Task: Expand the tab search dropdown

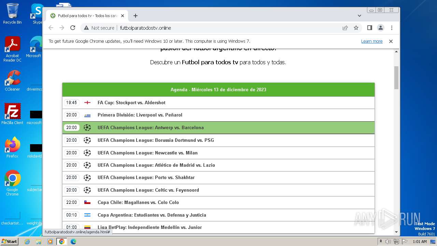Action: coord(360,16)
